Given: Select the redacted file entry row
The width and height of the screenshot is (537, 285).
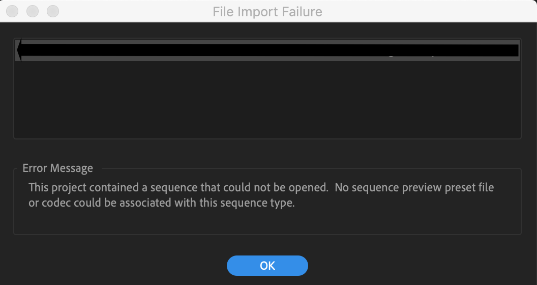Looking at the screenshot, I should (x=267, y=50).
